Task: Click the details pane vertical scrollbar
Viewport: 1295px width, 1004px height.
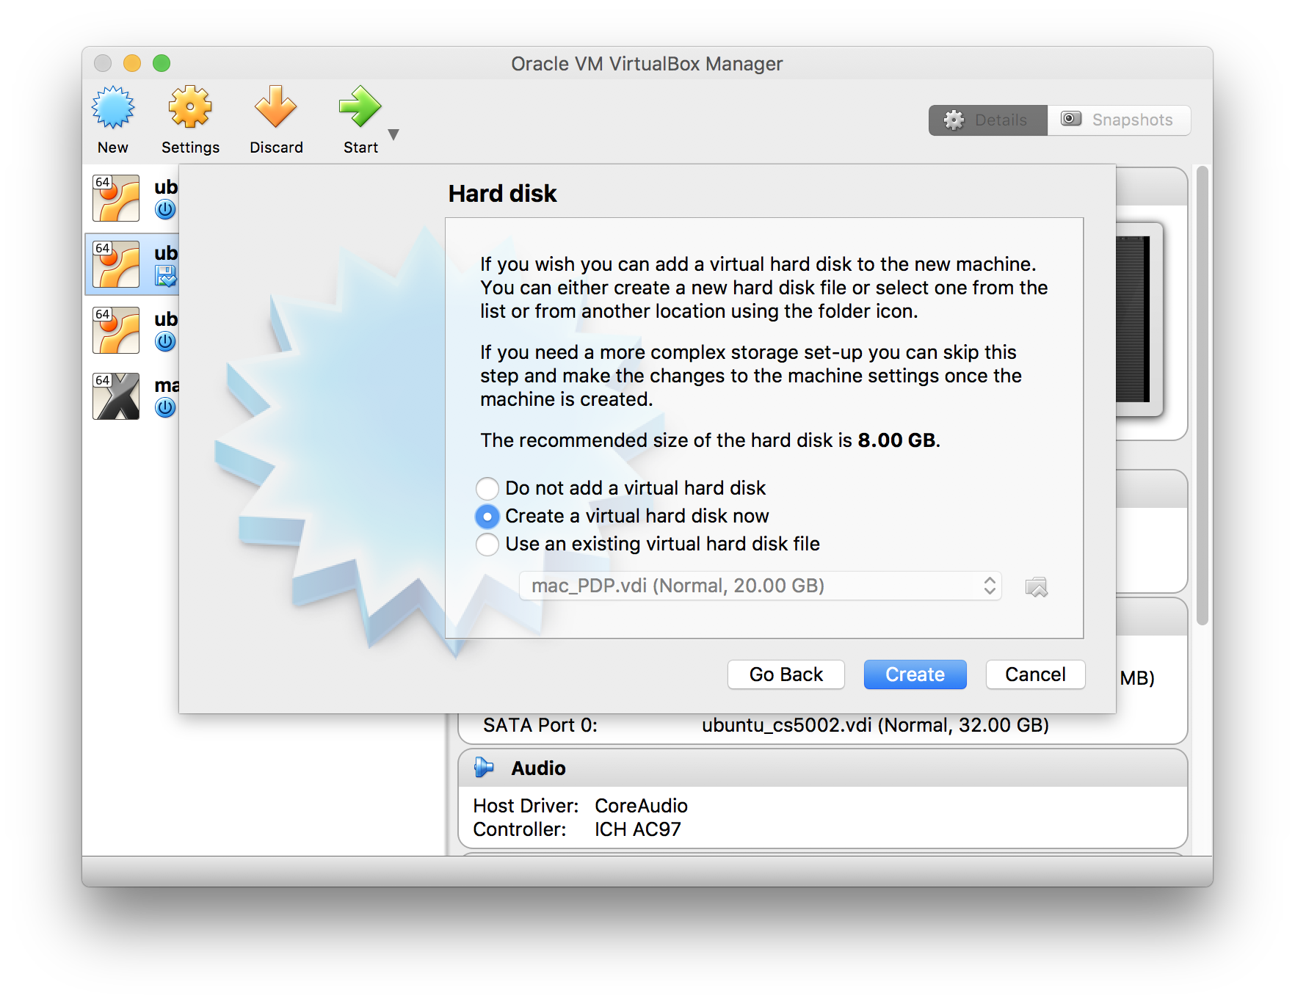Action: [x=1202, y=396]
